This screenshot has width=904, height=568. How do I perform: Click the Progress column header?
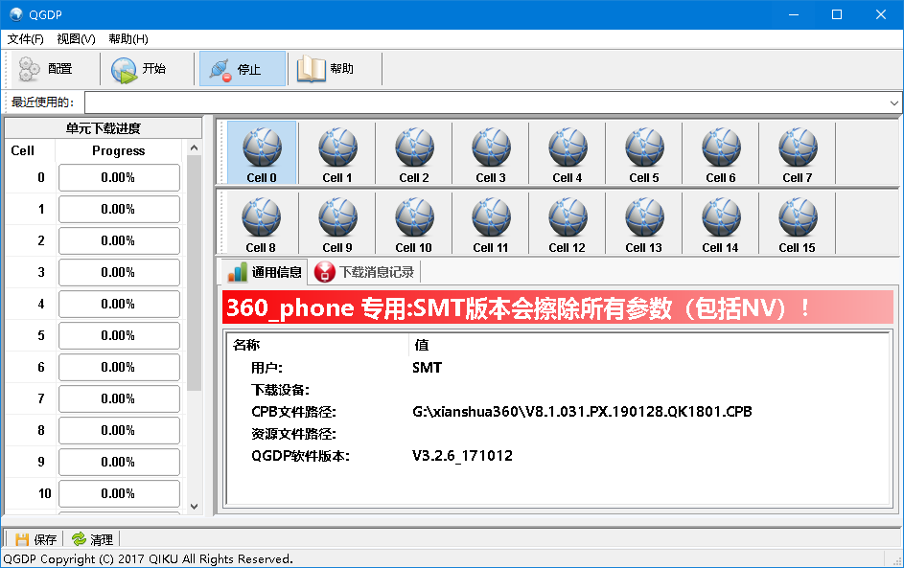point(119,151)
